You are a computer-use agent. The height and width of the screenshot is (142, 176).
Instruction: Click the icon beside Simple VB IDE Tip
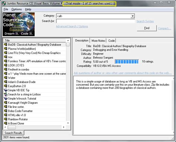click(6, 90)
